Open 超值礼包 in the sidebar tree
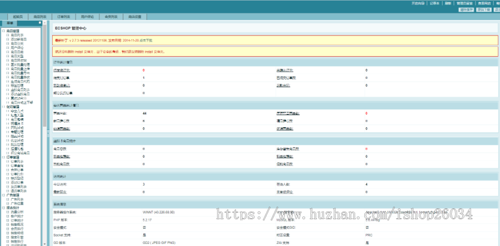This screenshot has width=500, height=246. tap(17, 149)
